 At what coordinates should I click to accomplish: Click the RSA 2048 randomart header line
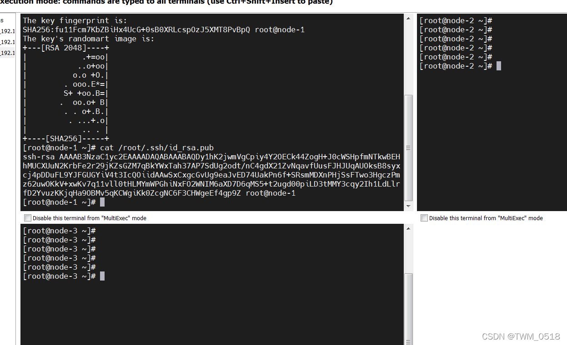66,48
